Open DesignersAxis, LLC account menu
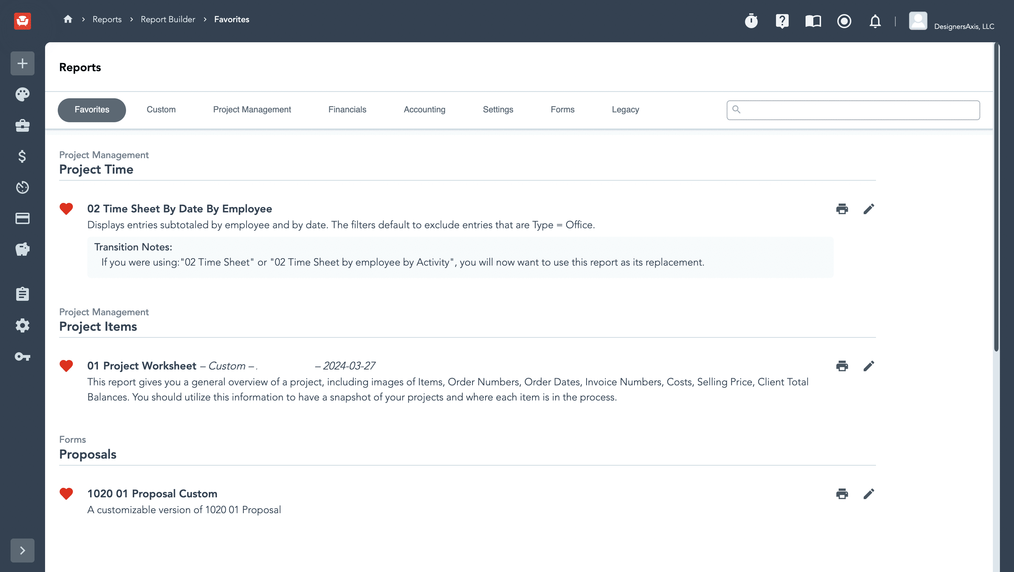The height and width of the screenshot is (572, 1014). coord(964,26)
